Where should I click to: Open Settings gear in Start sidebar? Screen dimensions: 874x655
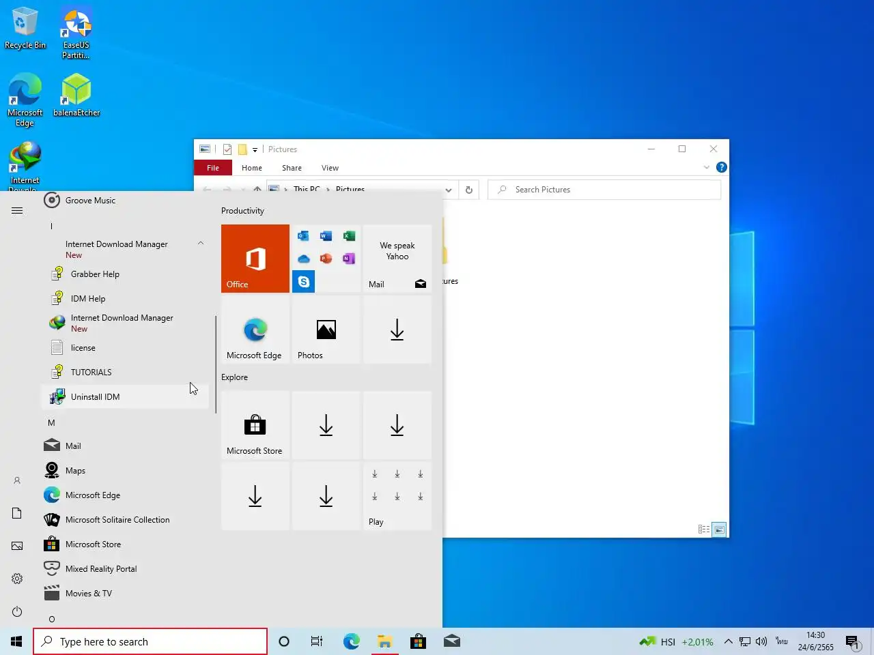pyautogui.click(x=17, y=579)
